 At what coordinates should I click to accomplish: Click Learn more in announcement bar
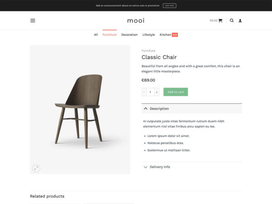170,6
